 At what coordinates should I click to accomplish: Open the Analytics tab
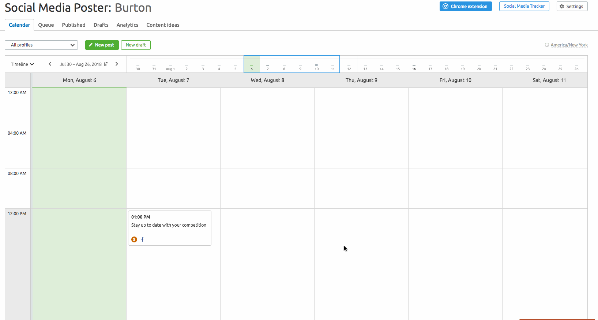pyautogui.click(x=127, y=25)
